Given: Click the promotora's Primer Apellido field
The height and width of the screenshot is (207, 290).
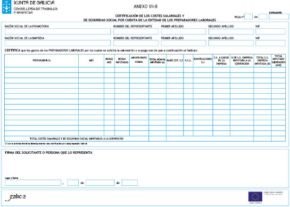Looking at the screenshot, I should pyautogui.click(x=183, y=32).
